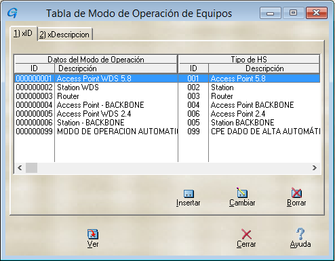Select row 000000003 Router
The height and width of the screenshot is (261, 335).
click(x=167, y=96)
